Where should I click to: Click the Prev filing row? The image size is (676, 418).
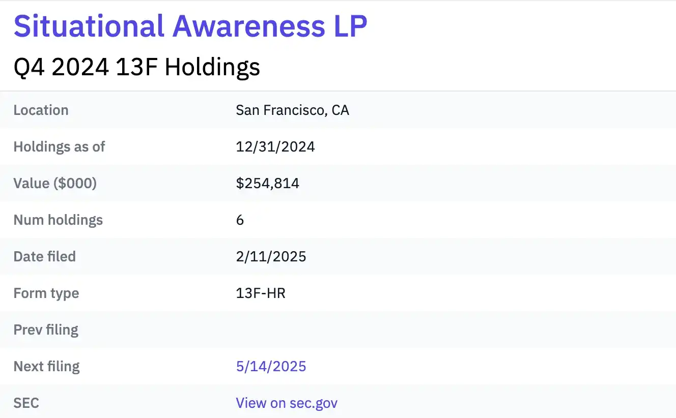point(45,330)
